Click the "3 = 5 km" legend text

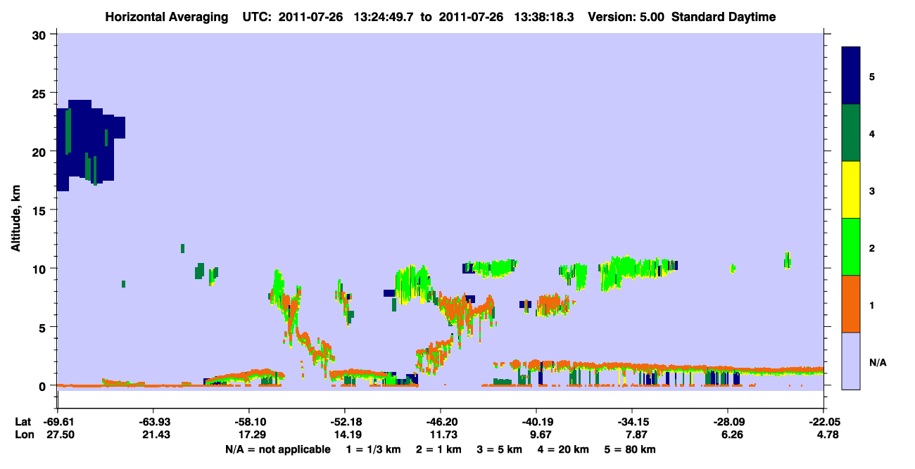point(498,449)
